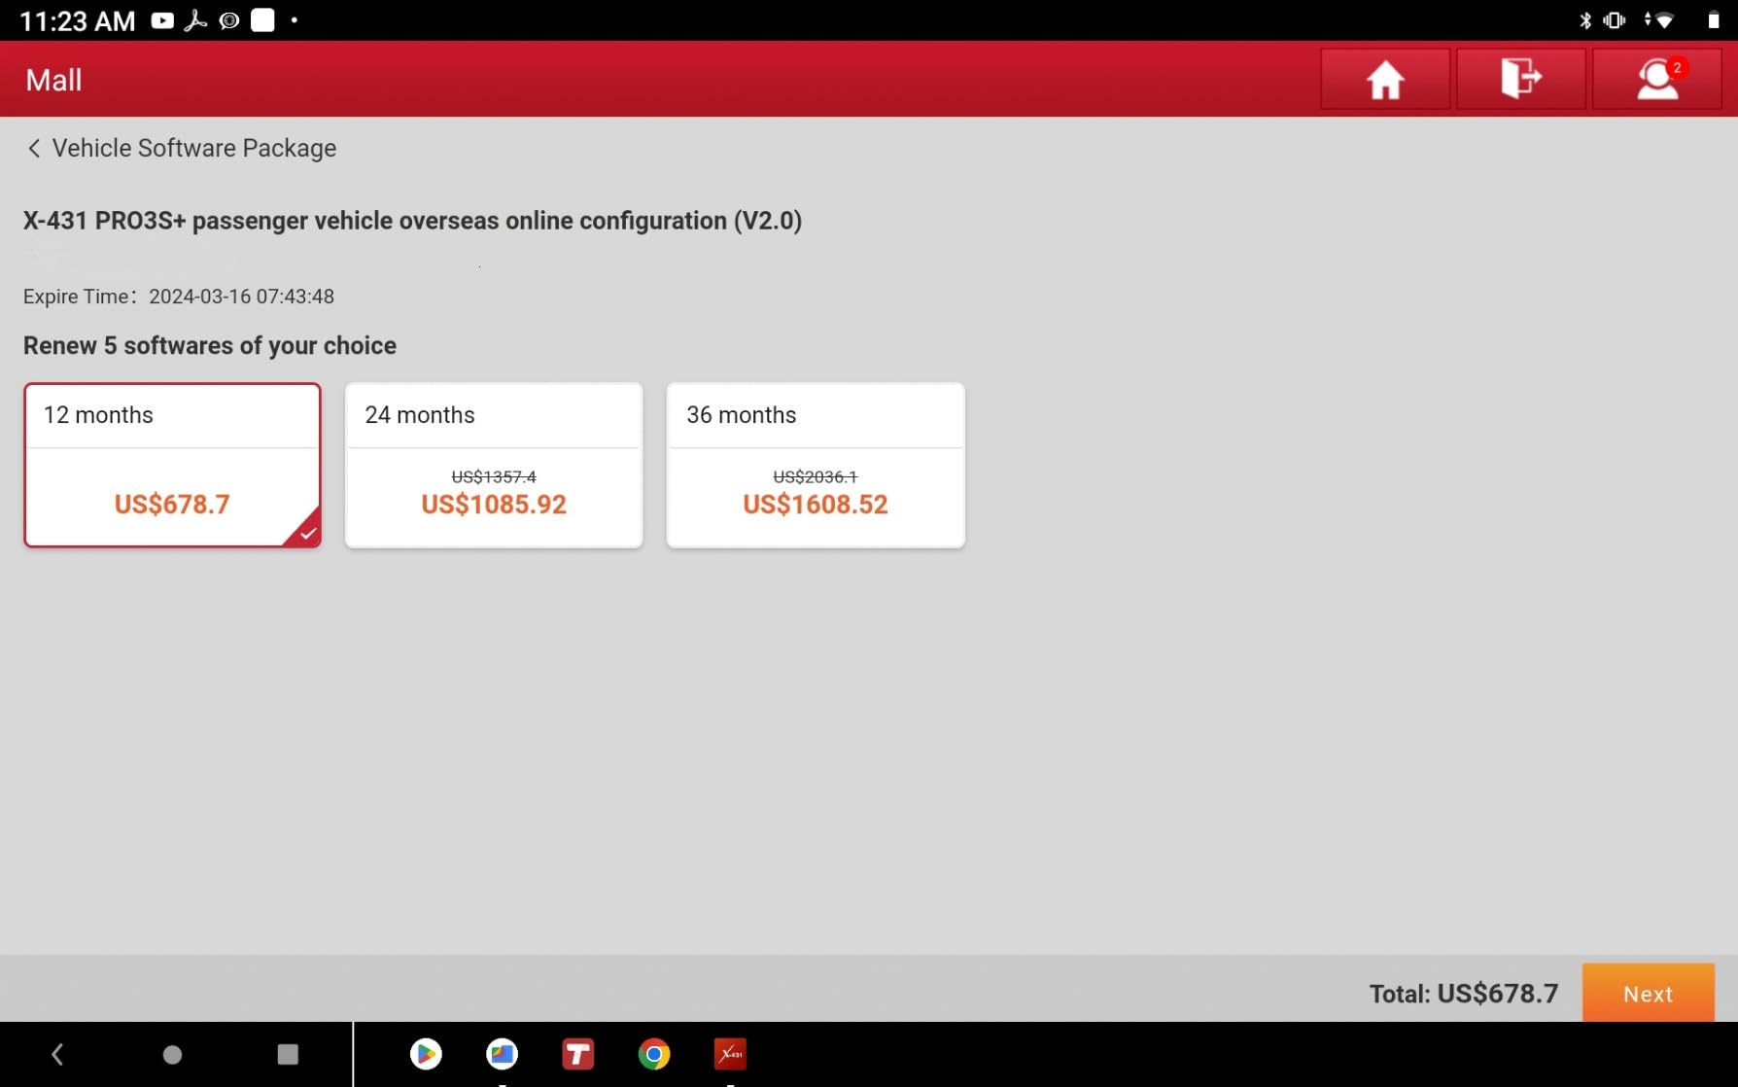Open the red T app in taskbar
This screenshot has width=1738, height=1087.
[577, 1054]
